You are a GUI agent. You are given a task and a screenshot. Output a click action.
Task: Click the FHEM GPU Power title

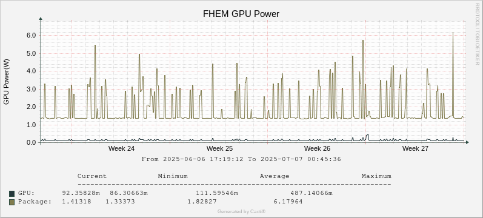pos(241,14)
